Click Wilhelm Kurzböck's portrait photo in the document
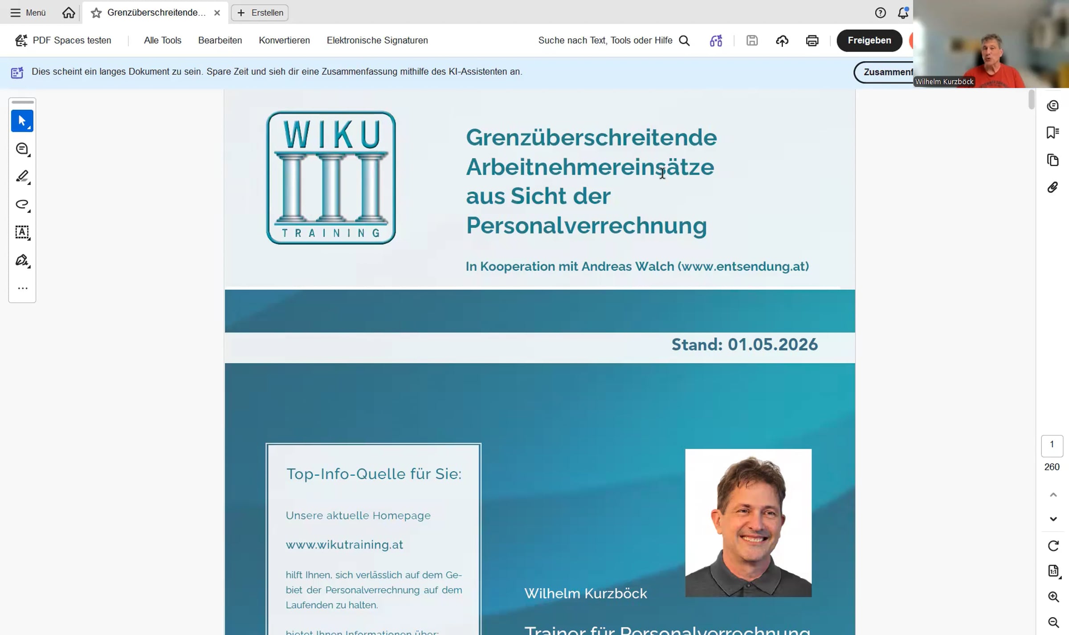The image size is (1069, 635). (748, 523)
